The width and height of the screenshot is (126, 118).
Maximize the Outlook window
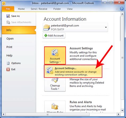111,2
